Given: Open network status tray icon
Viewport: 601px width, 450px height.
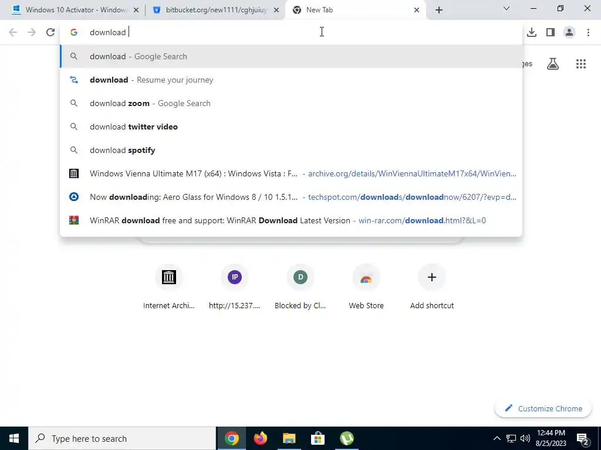Looking at the screenshot, I should pos(511,438).
